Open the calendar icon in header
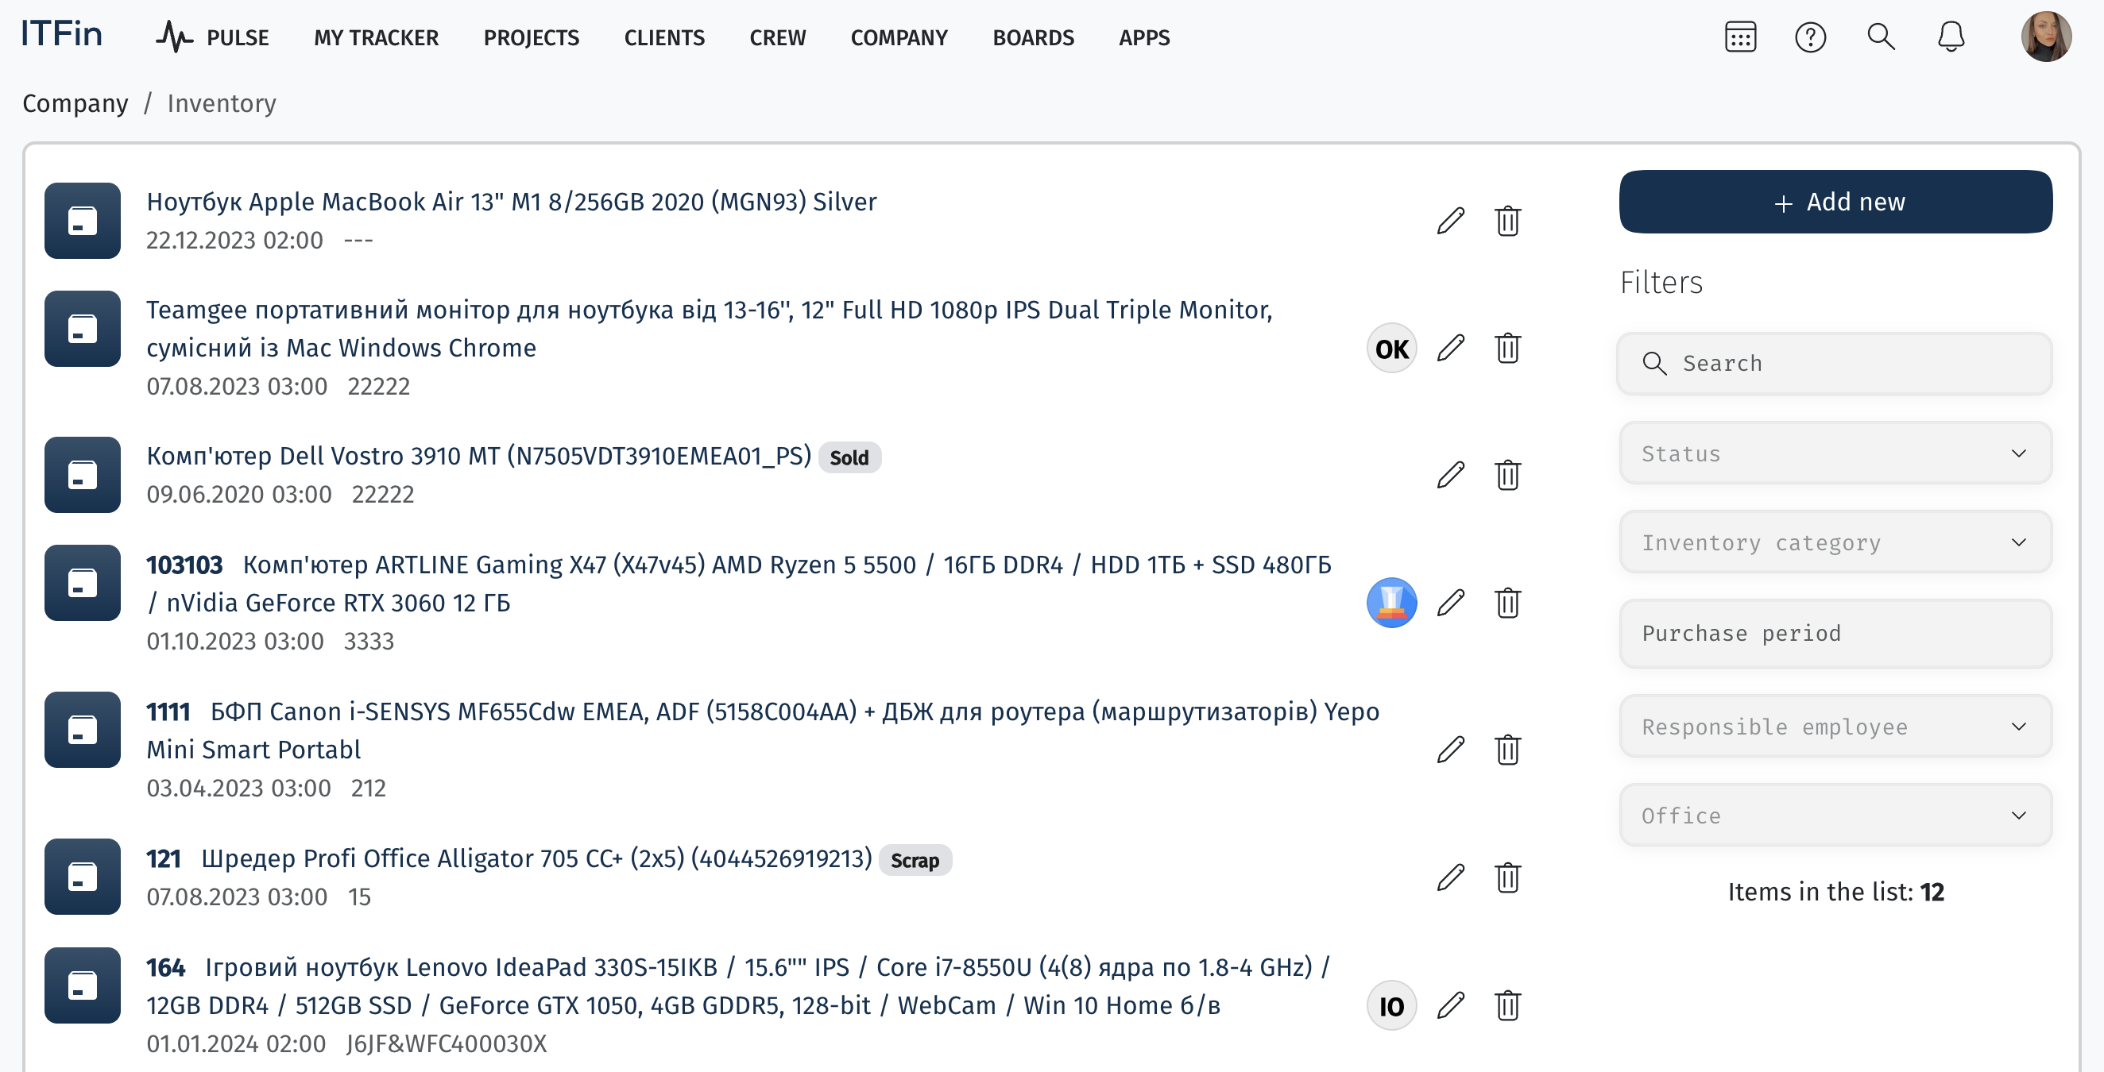2104x1072 pixels. click(1741, 37)
